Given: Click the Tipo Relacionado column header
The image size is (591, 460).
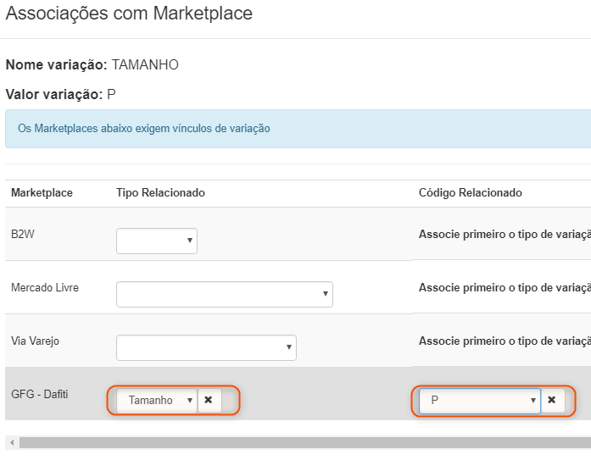Looking at the screenshot, I should click(160, 192).
